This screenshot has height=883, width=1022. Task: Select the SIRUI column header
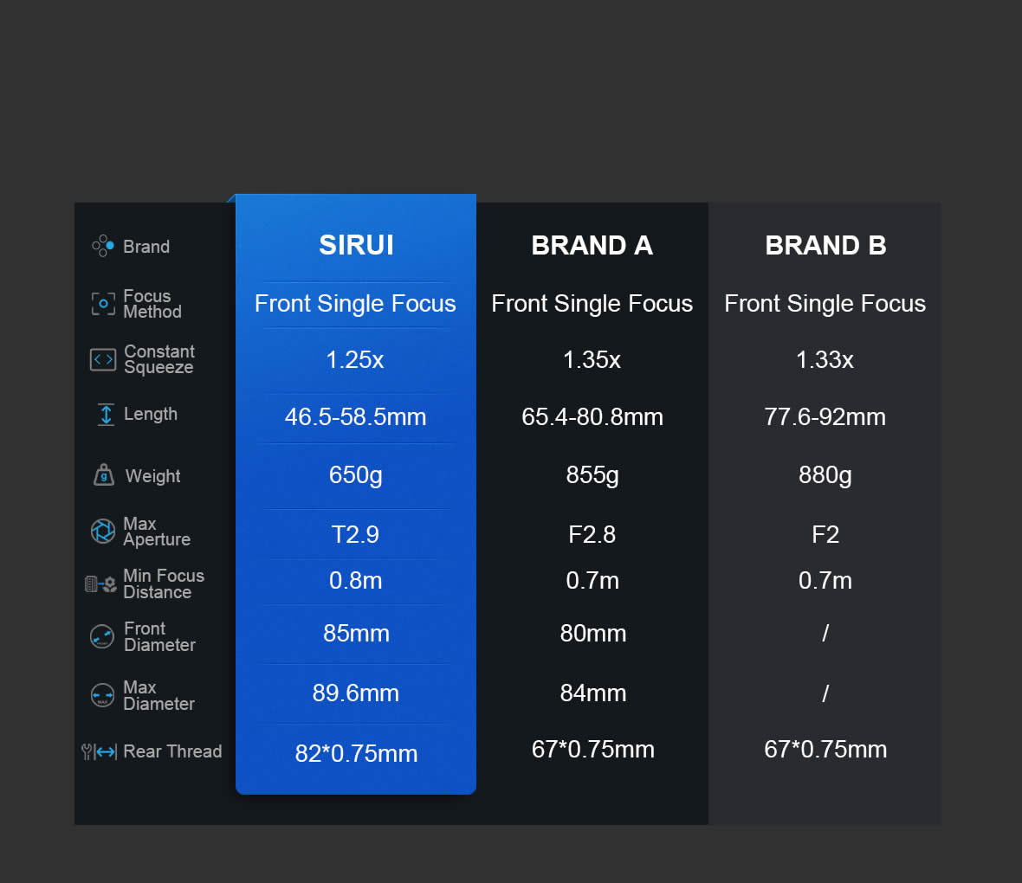coord(356,245)
